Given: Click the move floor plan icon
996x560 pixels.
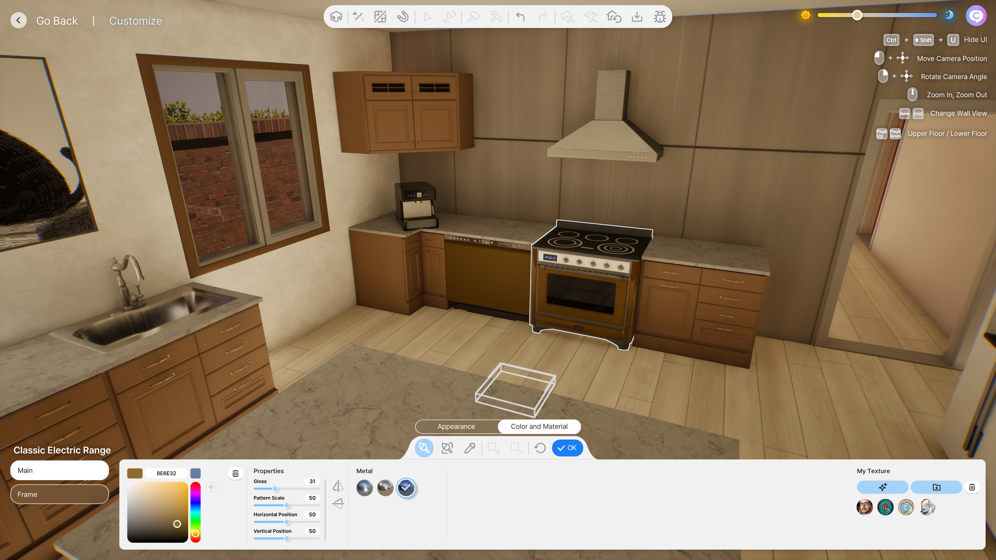Looking at the screenshot, I should (x=590, y=17).
